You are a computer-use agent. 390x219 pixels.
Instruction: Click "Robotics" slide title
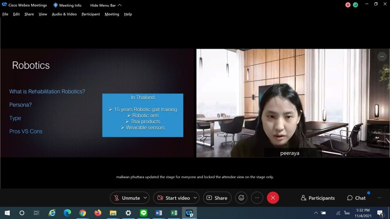(31, 65)
